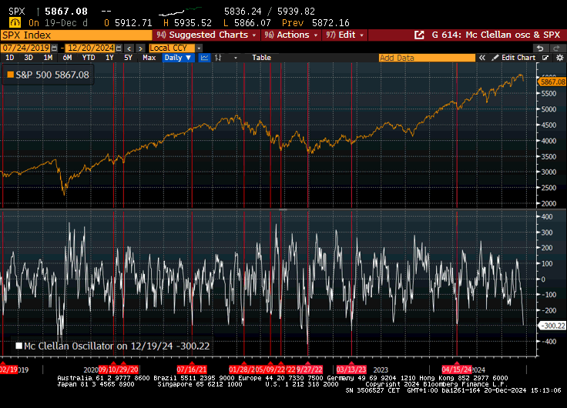Open the Suggested Charts dropdown
The image size is (567, 408).
206,35
